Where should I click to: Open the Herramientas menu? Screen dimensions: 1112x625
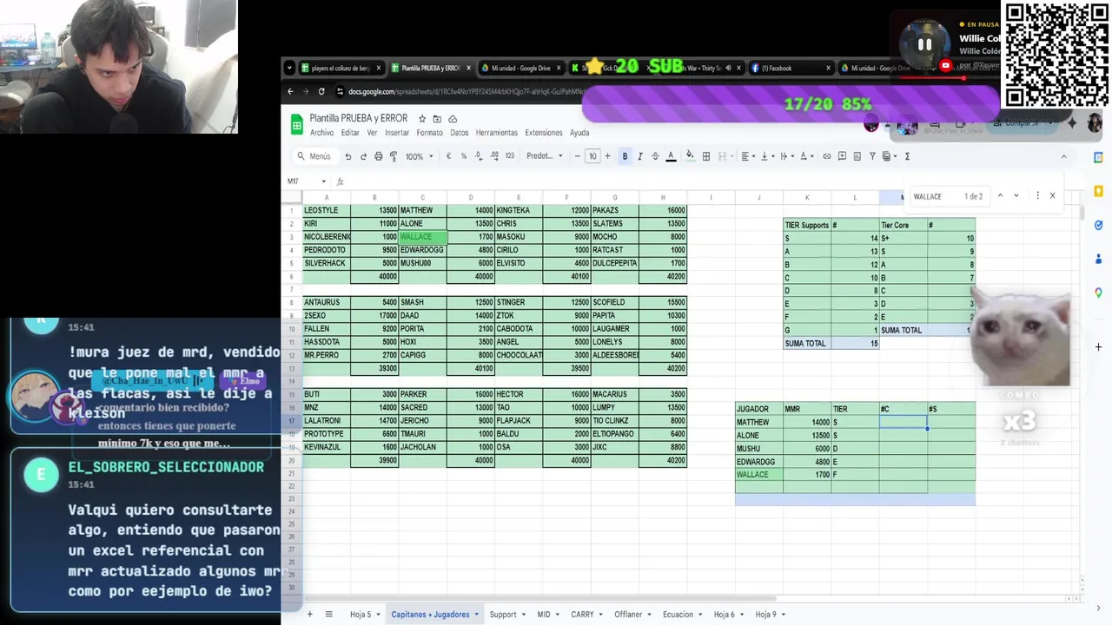497,133
